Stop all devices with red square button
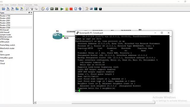 click(71, 9)
